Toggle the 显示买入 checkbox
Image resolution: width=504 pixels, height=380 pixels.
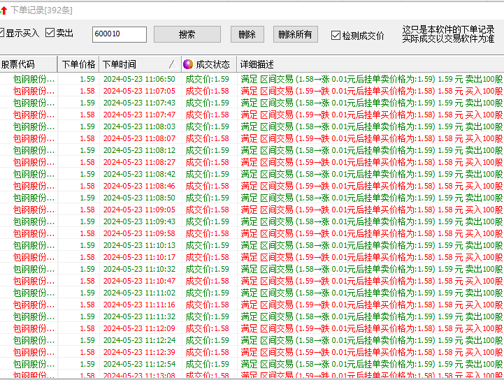coord(2,33)
